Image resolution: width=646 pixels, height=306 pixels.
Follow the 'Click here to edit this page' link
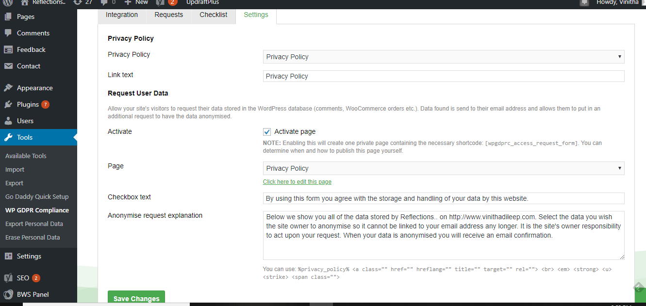297,182
